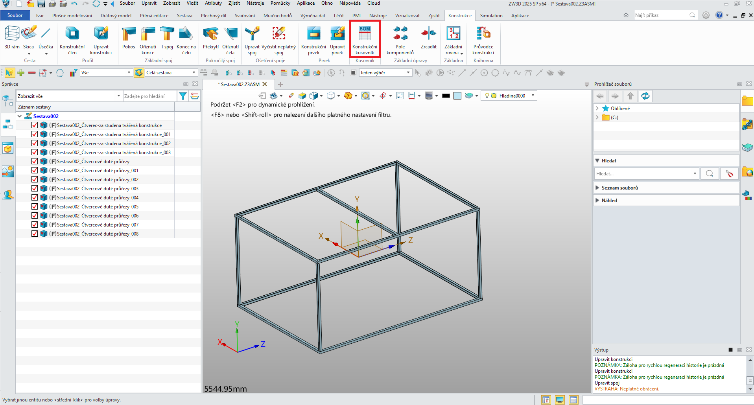Refresh the file browser with the reload icon
754x405 pixels.
point(645,96)
